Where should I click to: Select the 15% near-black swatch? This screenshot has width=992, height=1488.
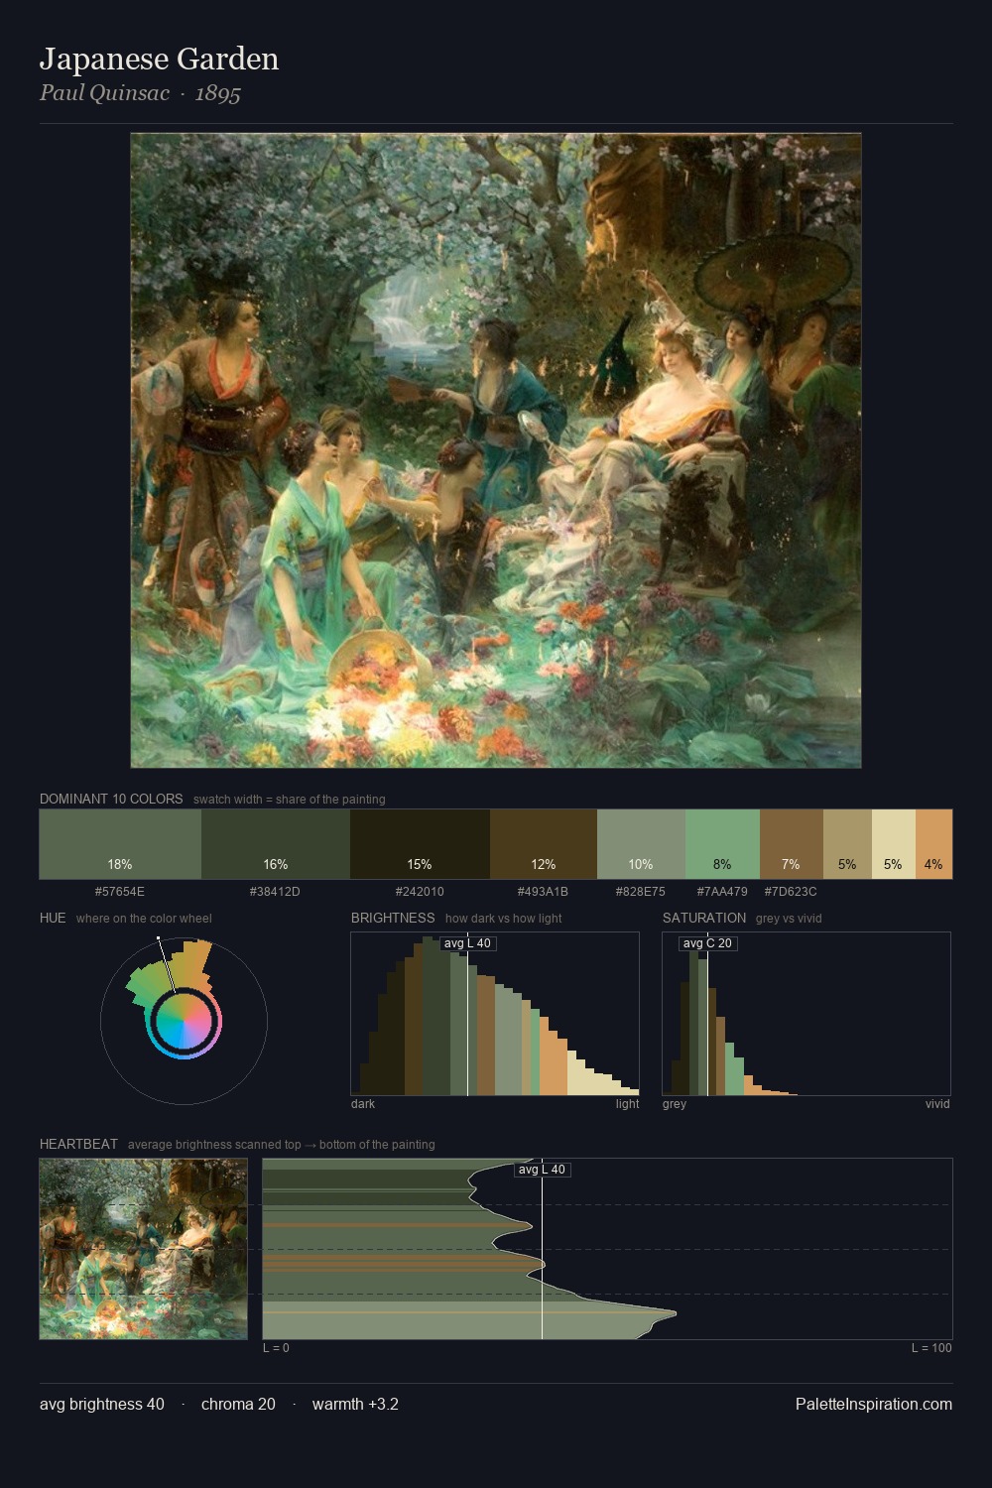click(420, 844)
